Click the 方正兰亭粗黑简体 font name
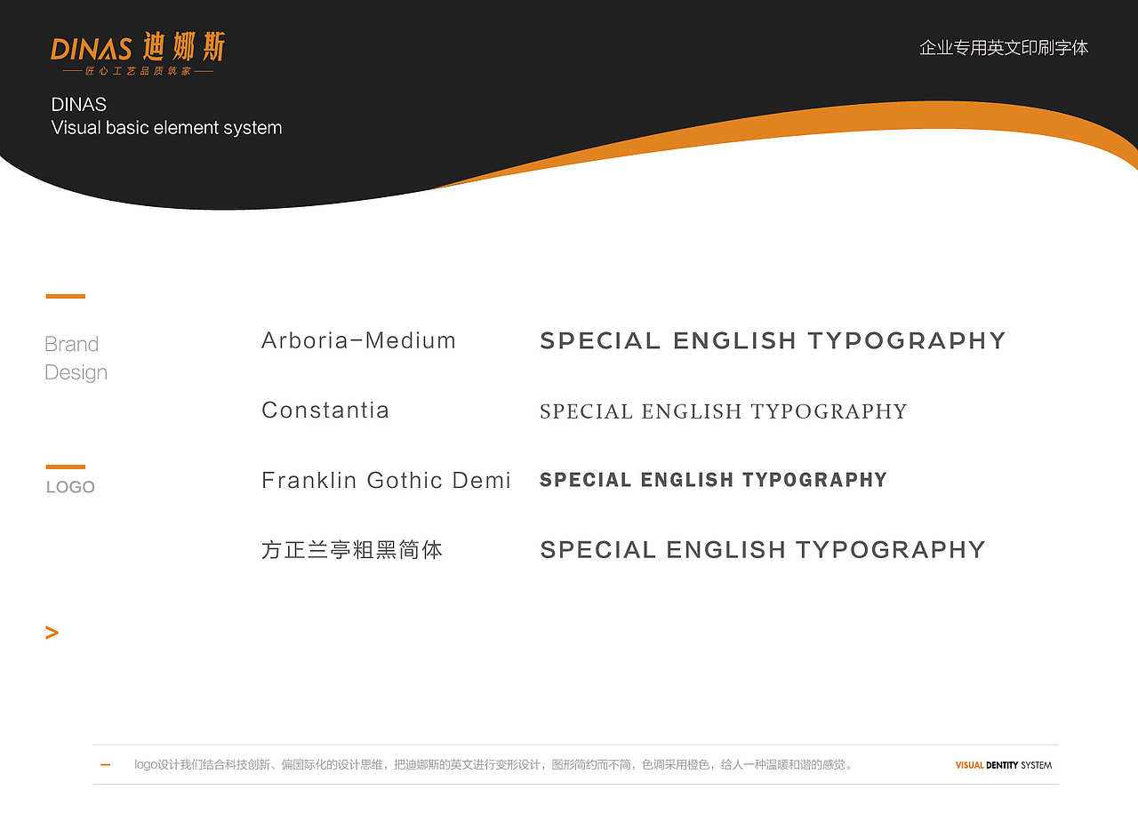Viewport: 1138px width, 838px height. point(352,550)
